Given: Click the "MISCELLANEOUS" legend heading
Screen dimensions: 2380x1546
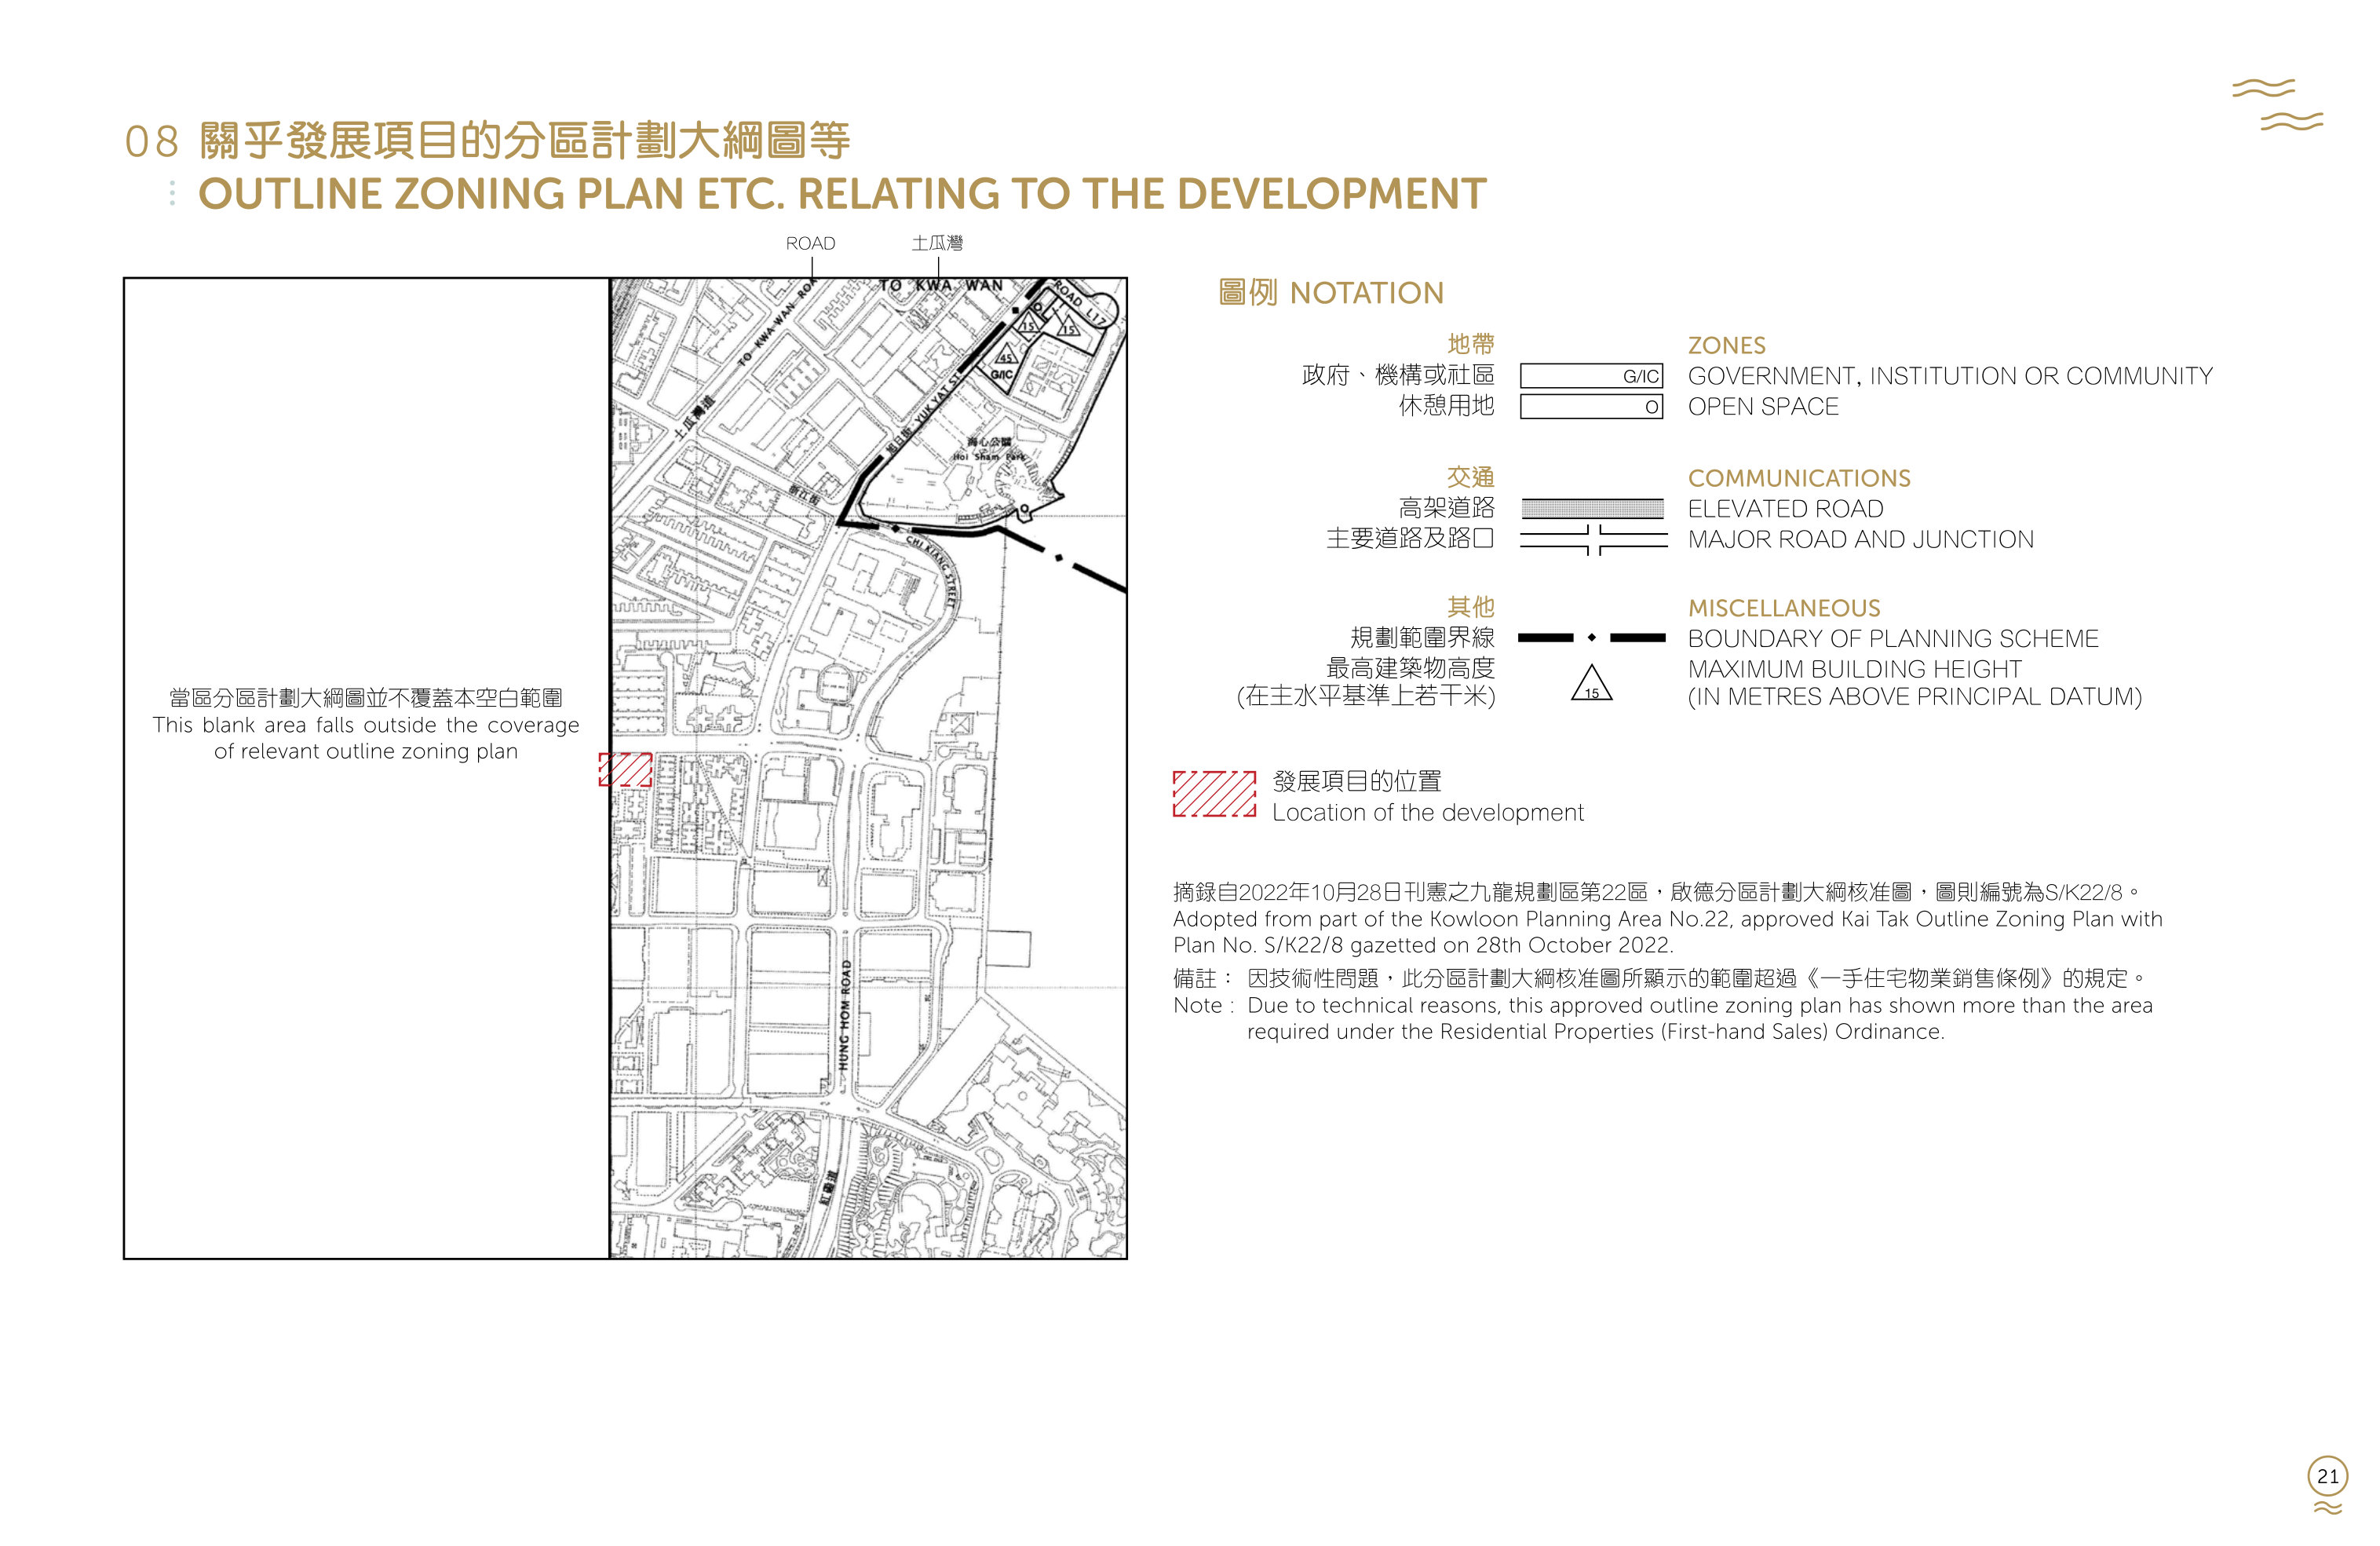Looking at the screenshot, I should pos(1784,608).
